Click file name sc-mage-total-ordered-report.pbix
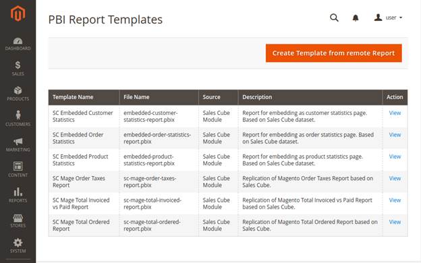Viewport: 421px width, 263px height. [152, 225]
